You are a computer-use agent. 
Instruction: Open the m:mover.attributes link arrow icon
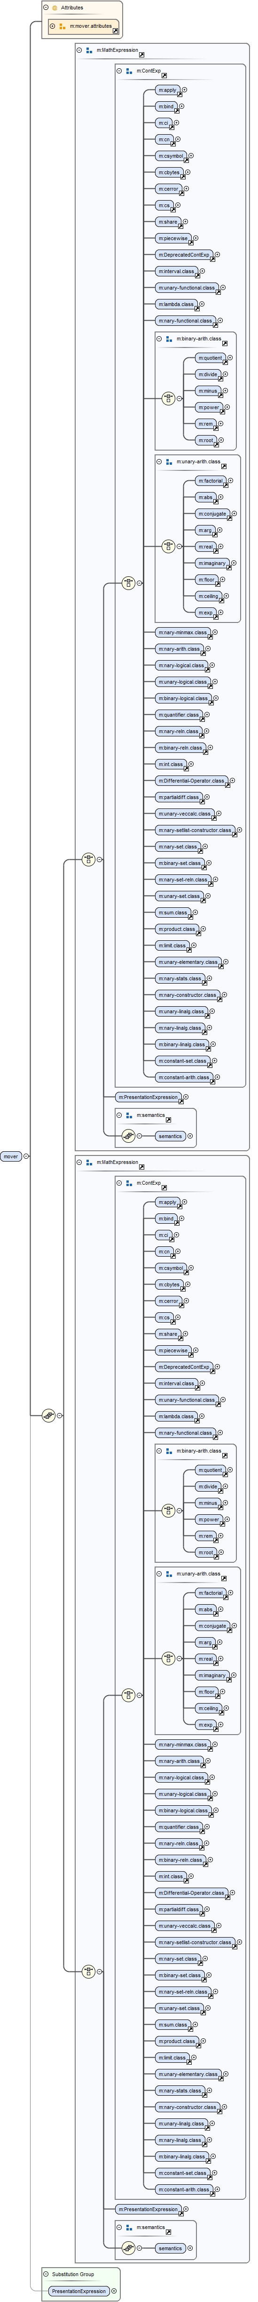coord(116,31)
